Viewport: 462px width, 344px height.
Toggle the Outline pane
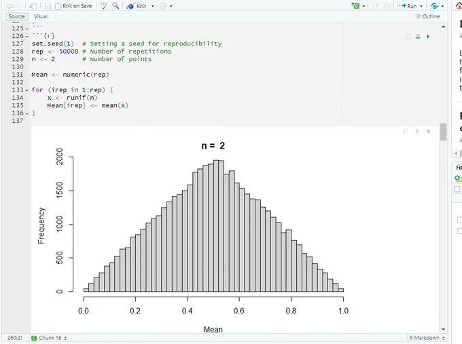427,16
